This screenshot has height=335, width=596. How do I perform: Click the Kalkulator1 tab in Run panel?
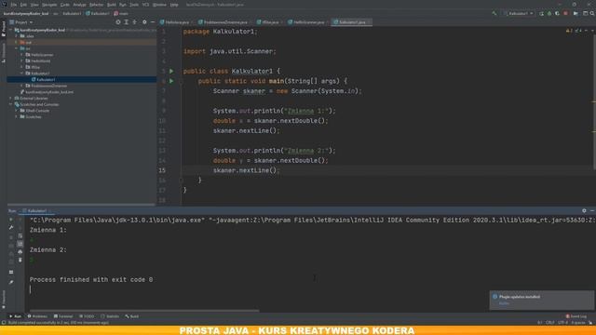point(37,210)
